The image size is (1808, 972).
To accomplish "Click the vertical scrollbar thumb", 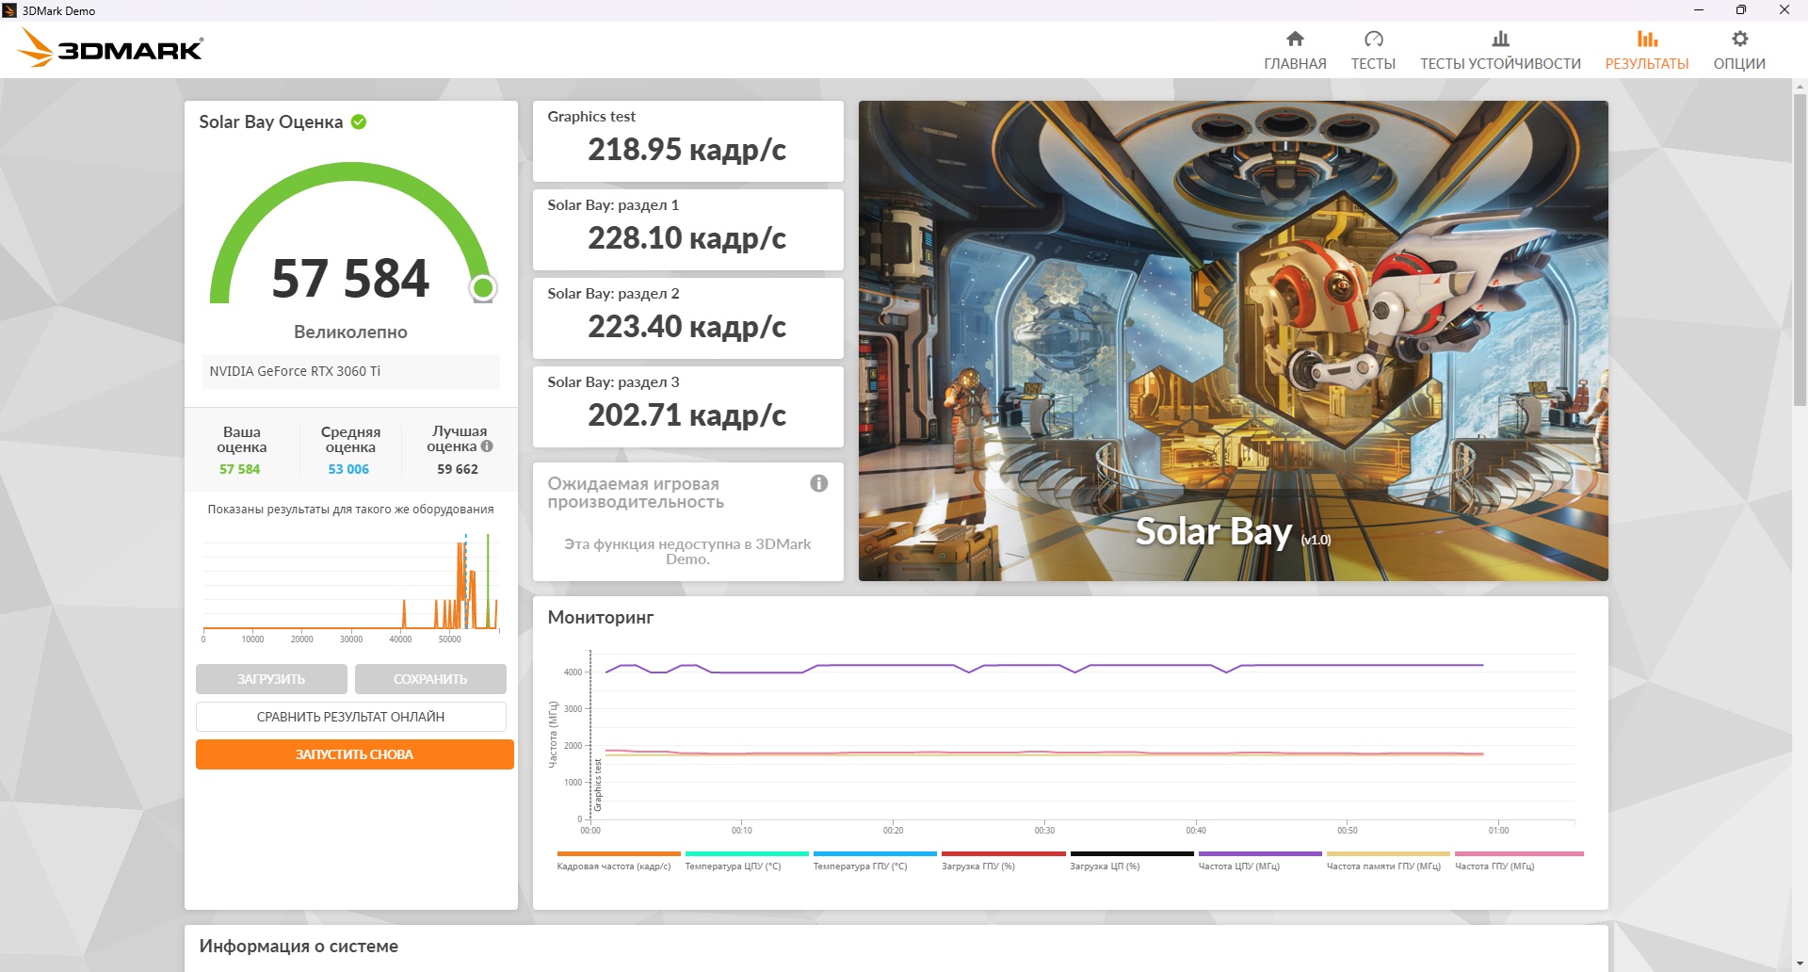I will [1800, 250].
